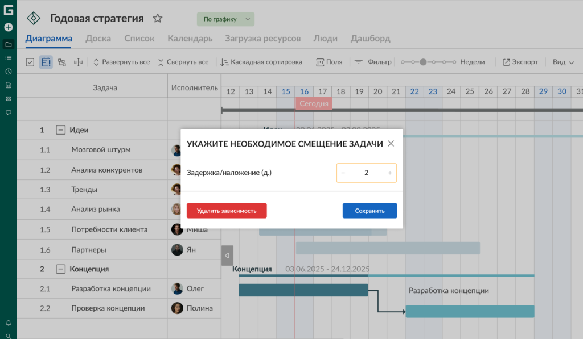Click the clock icon in the left sidebar
Viewport: 583px width, 339px height.
(x=8, y=72)
